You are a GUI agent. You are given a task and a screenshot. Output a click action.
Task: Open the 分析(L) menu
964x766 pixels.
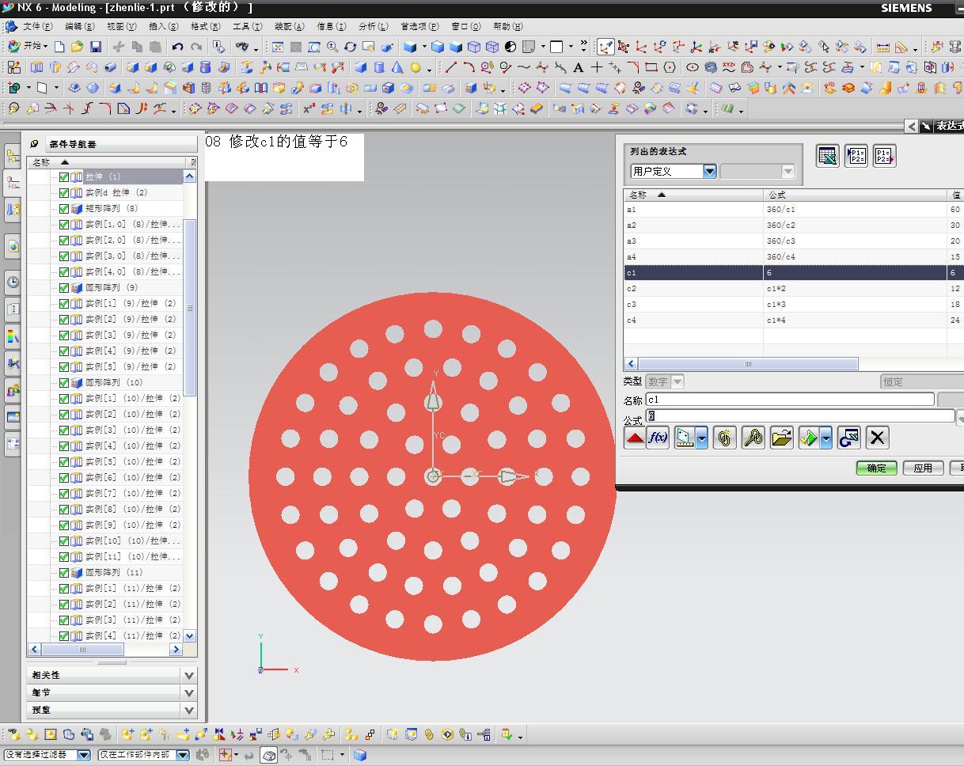pyautogui.click(x=373, y=26)
